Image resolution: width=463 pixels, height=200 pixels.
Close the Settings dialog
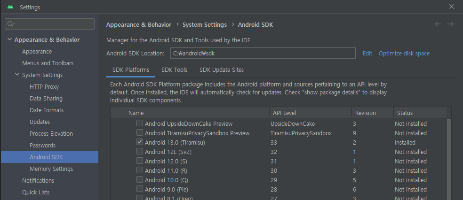(x=452, y=7)
